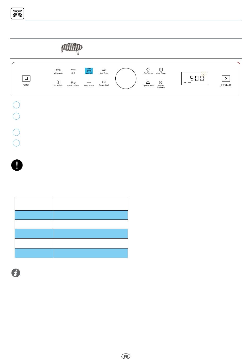Image resolution: width=248 pixels, height=359 pixels.
Task: Click the italic info icon
Action: coord(16,273)
